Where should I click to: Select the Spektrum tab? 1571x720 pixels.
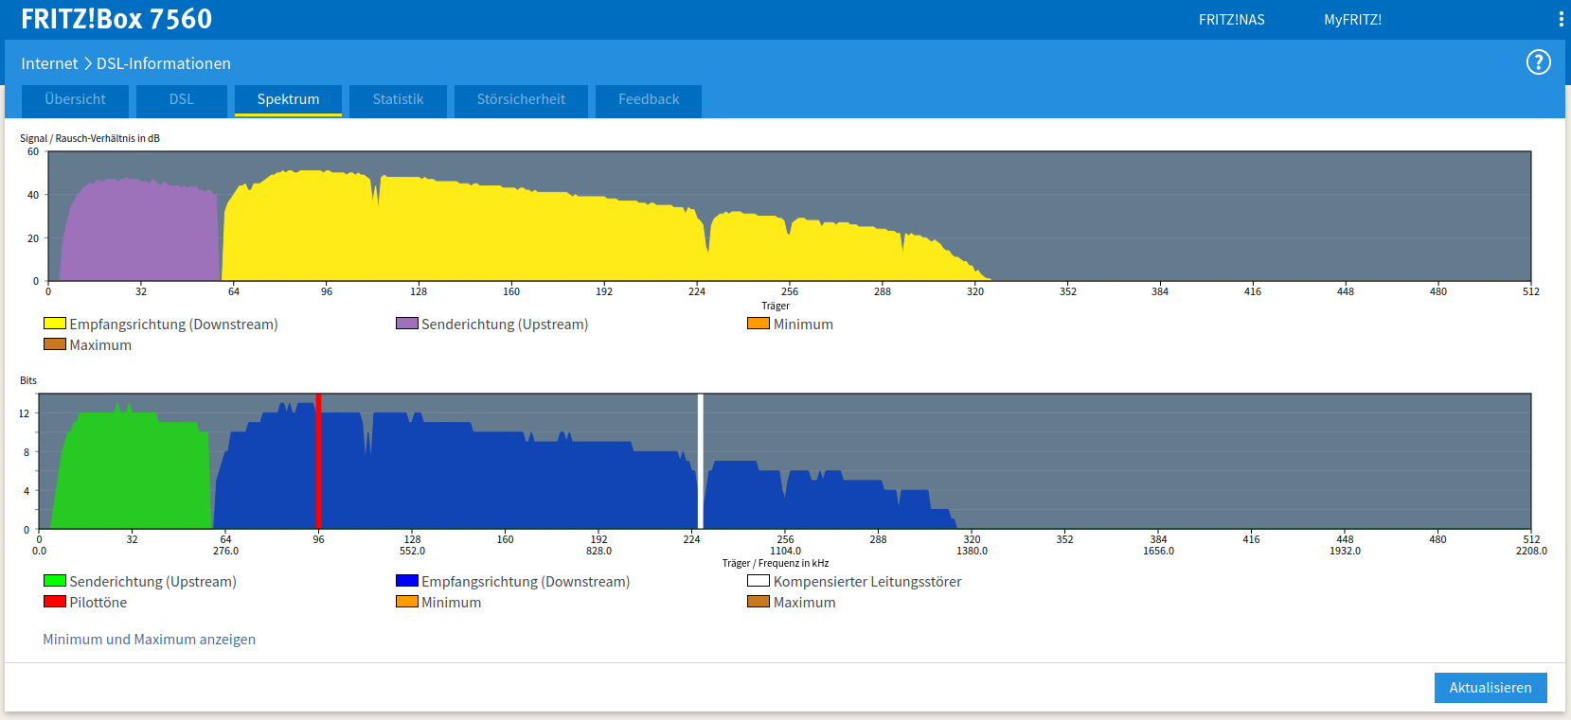pos(288,99)
